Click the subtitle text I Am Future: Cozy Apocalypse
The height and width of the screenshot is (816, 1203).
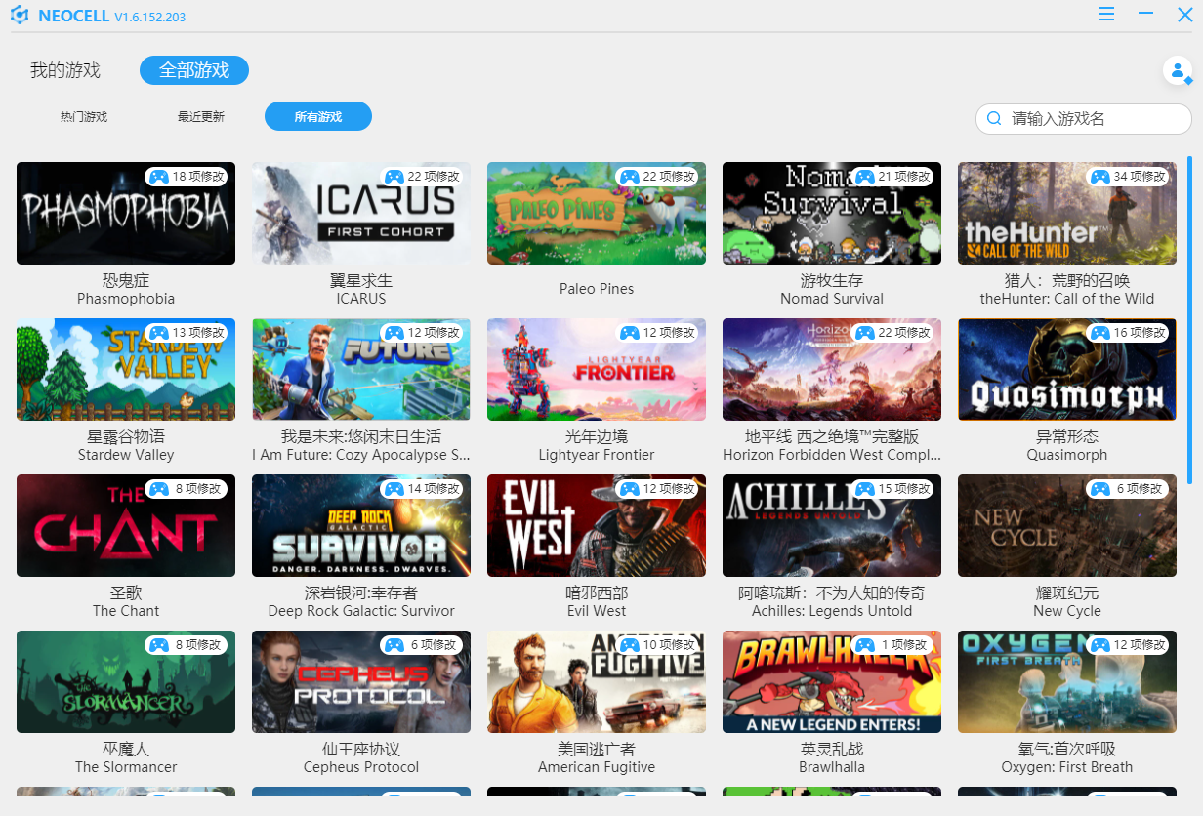(361, 455)
